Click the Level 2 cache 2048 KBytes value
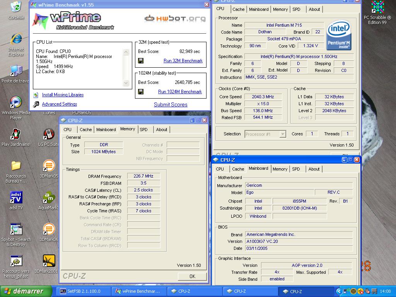The height and width of the screenshot is (297, 396). tap(334, 111)
